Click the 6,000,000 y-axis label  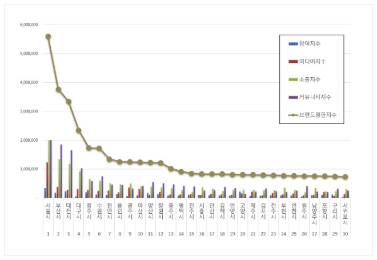(x=28, y=25)
